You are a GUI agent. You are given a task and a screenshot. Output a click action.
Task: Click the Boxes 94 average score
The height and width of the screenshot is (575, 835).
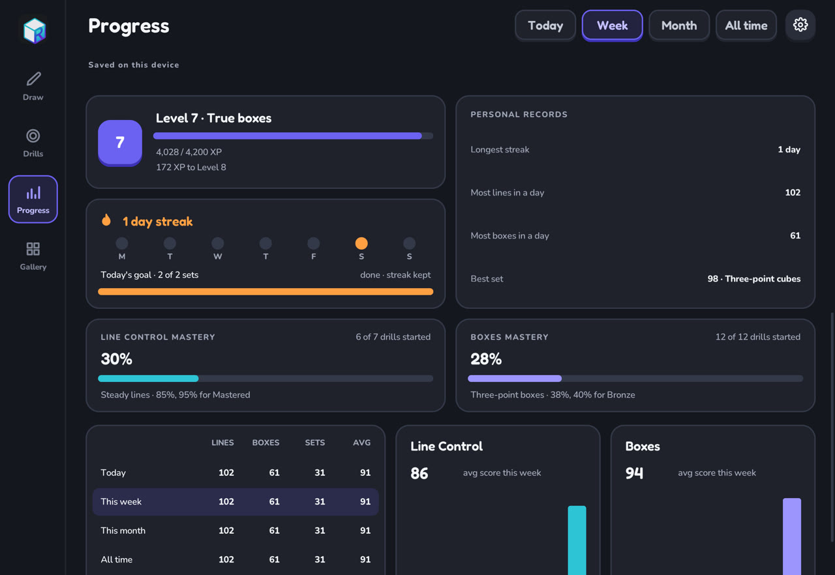pos(634,473)
